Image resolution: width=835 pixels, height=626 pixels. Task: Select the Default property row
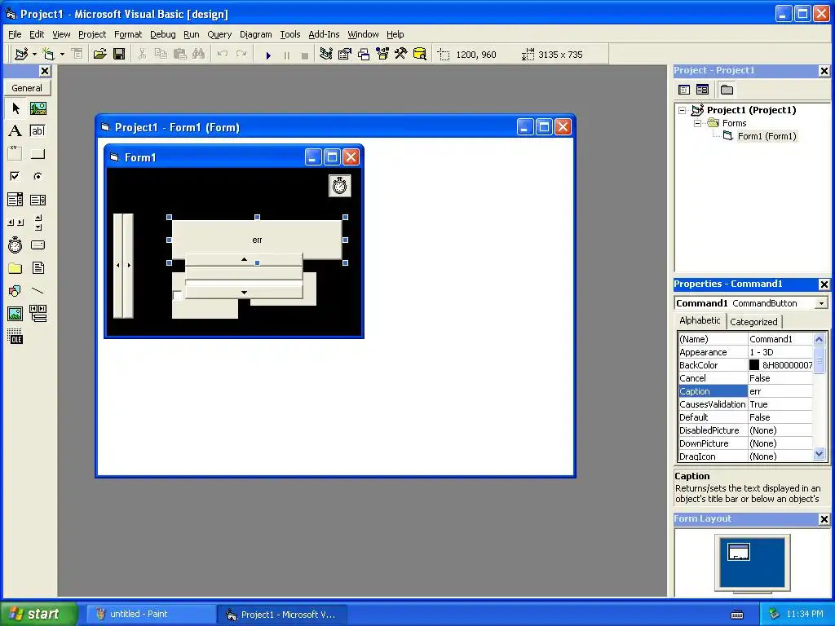click(745, 417)
